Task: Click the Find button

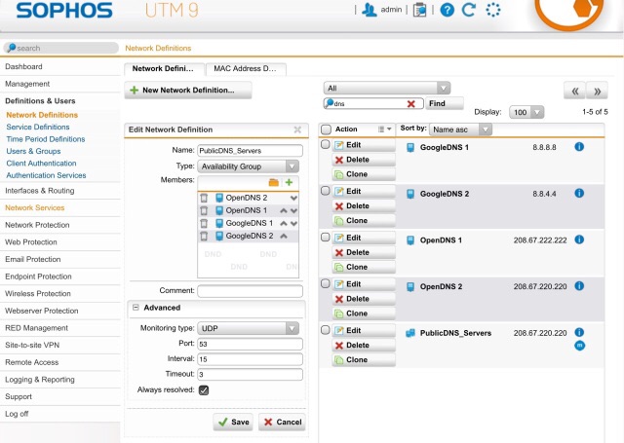Action: pyautogui.click(x=445, y=104)
